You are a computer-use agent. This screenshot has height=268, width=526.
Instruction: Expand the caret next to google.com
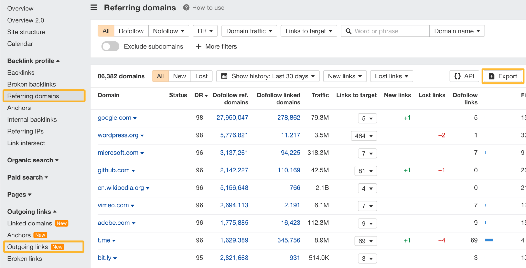coord(135,118)
